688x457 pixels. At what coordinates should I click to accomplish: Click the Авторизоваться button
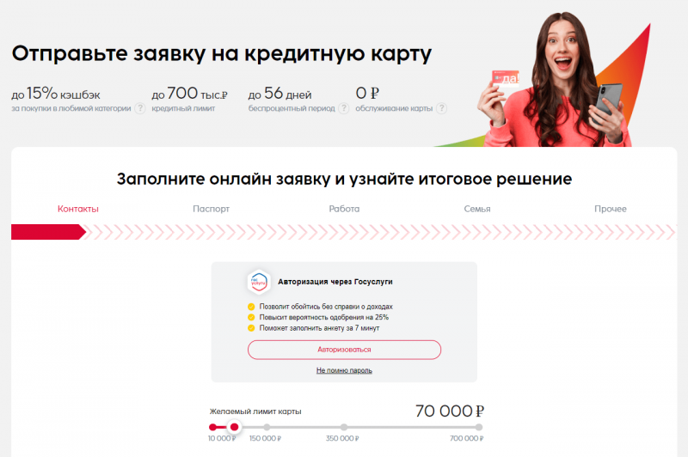click(344, 350)
